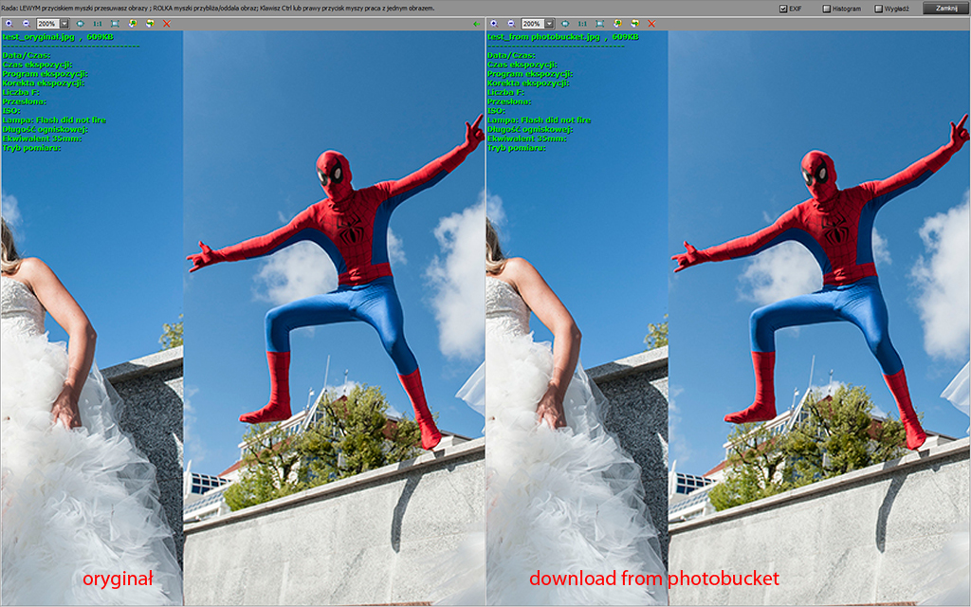Click filename test_oryginał.jpg in left pane
This screenshot has width=971, height=607.
(x=38, y=37)
